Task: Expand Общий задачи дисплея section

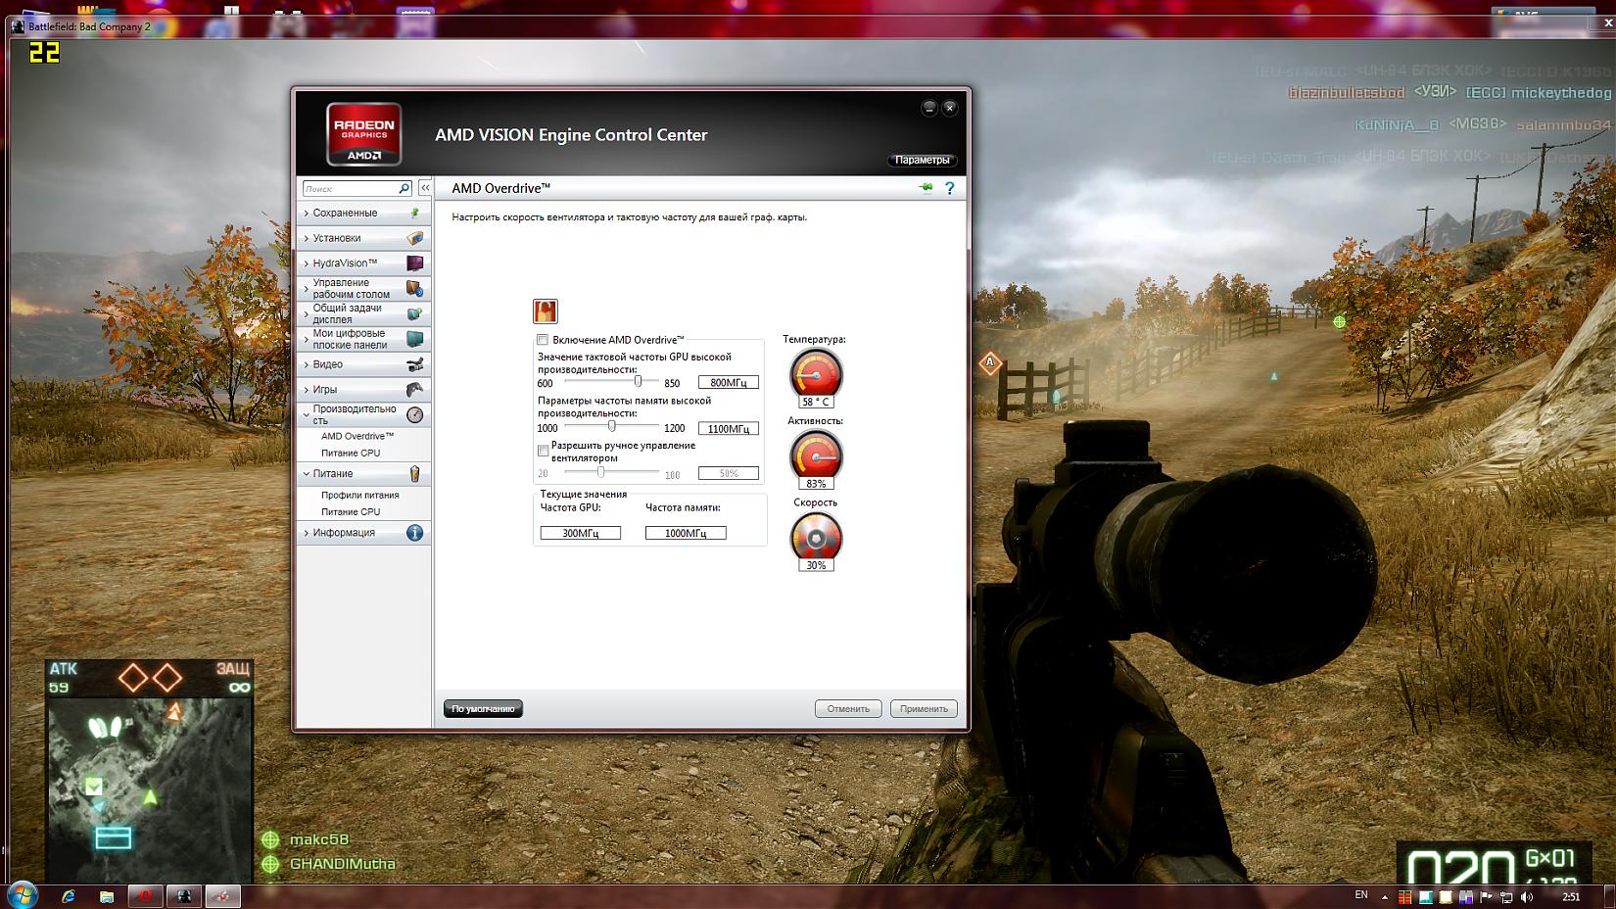Action: pos(307,314)
